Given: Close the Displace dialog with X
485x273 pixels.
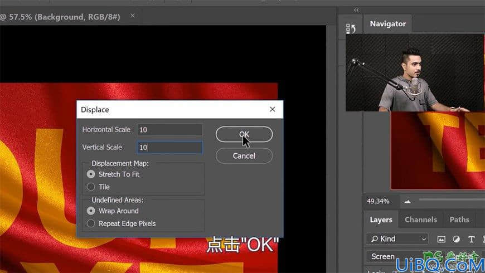Looking at the screenshot, I should click(272, 109).
